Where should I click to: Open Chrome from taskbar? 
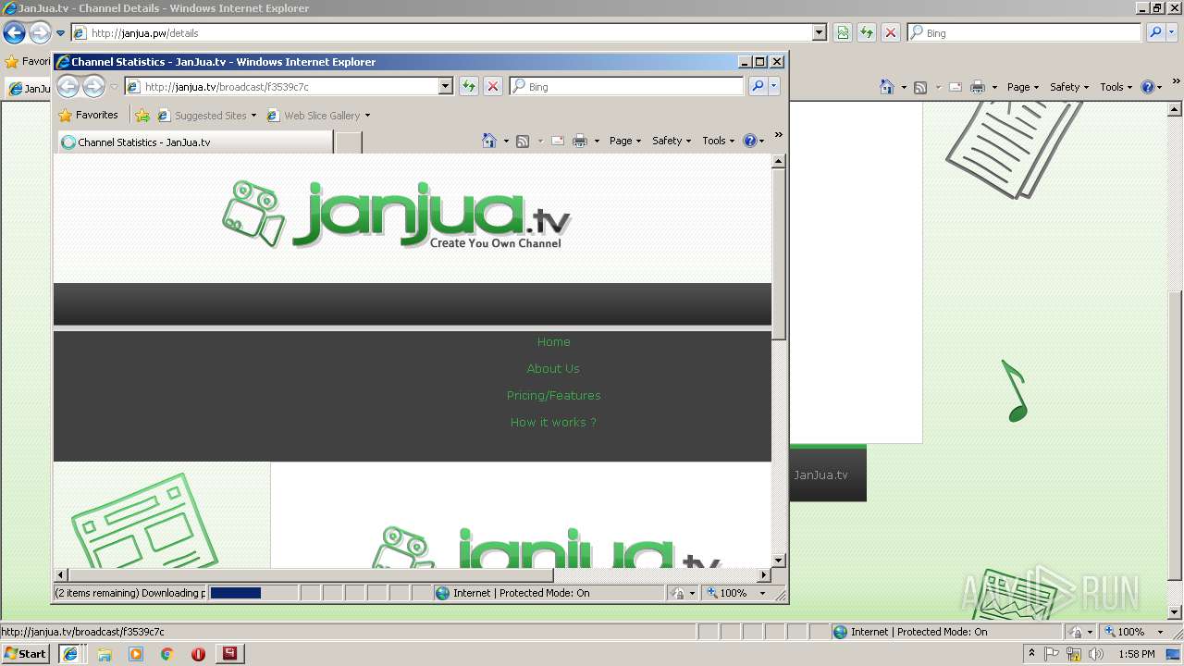[x=167, y=654]
